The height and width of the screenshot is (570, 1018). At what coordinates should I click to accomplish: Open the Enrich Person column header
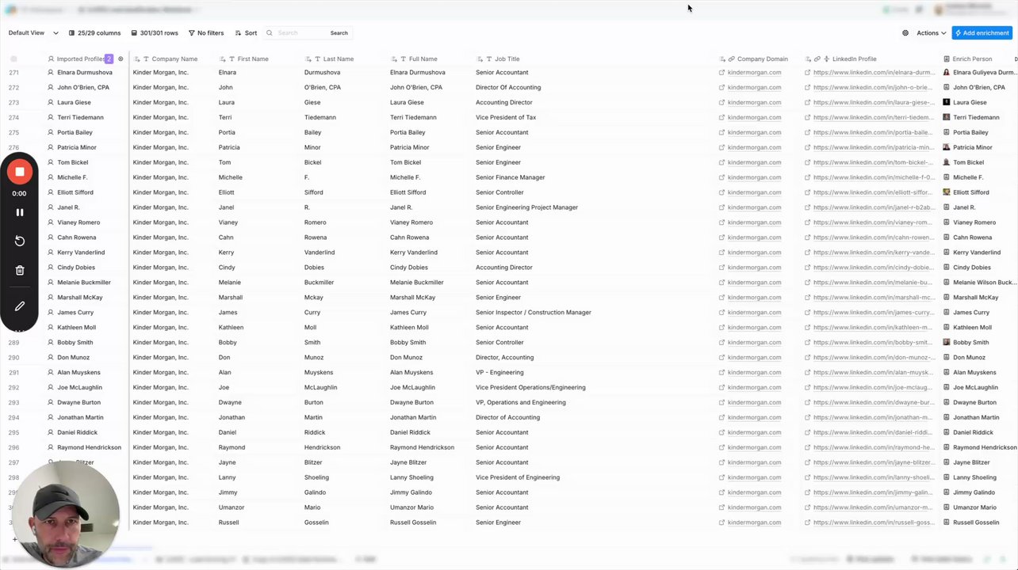tap(968, 59)
